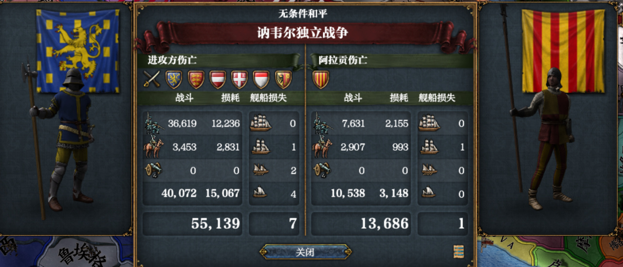Image resolution: width=623 pixels, height=267 pixels.
Task: Select the red shield with three gold lions
Action: tap(196, 79)
